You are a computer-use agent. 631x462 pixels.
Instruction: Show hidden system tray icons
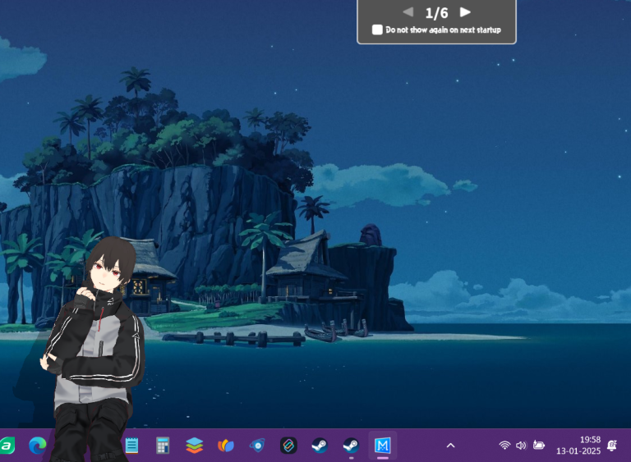(451, 446)
